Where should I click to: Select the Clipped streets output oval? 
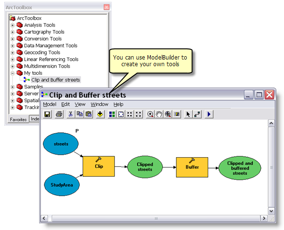pyautogui.click(x=145, y=167)
